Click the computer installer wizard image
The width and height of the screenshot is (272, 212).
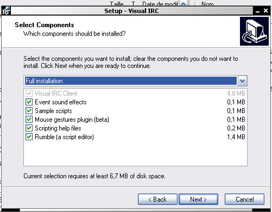[254, 31]
